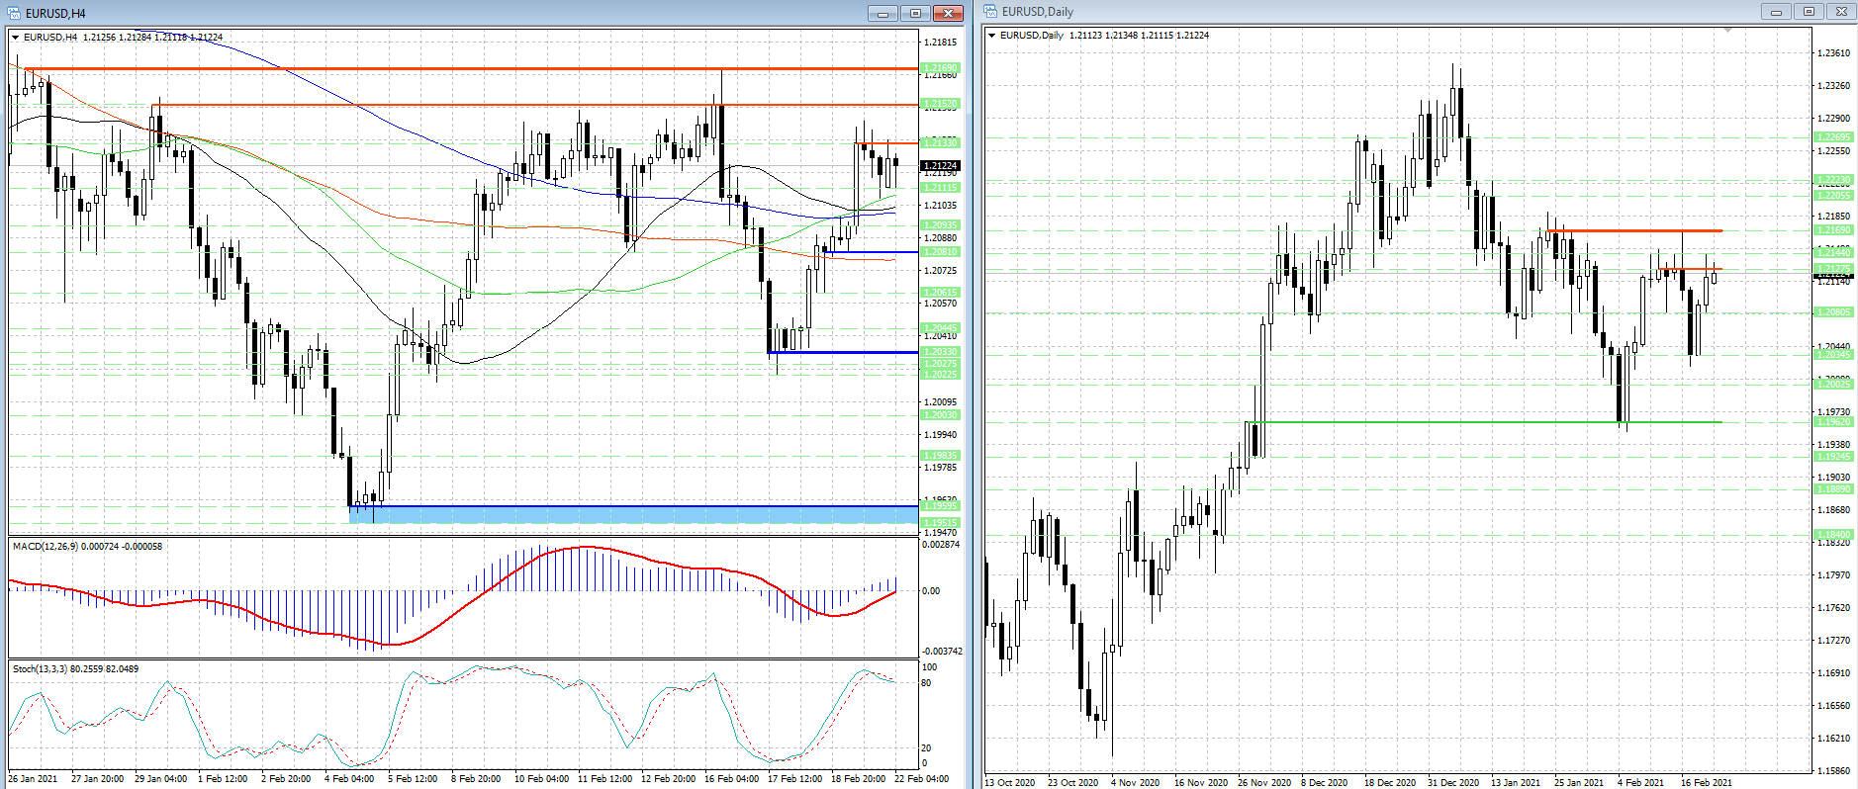Minimize the EURUSD,H4 chart window
Screen dimensions: 1858x789
click(x=883, y=13)
